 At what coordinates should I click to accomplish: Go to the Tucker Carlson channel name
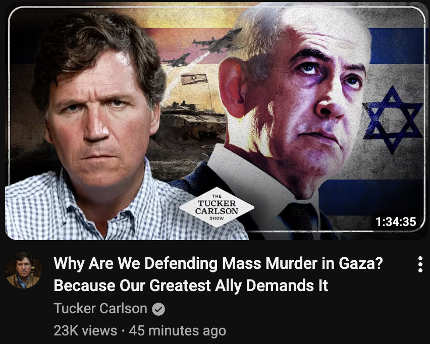[100, 309]
